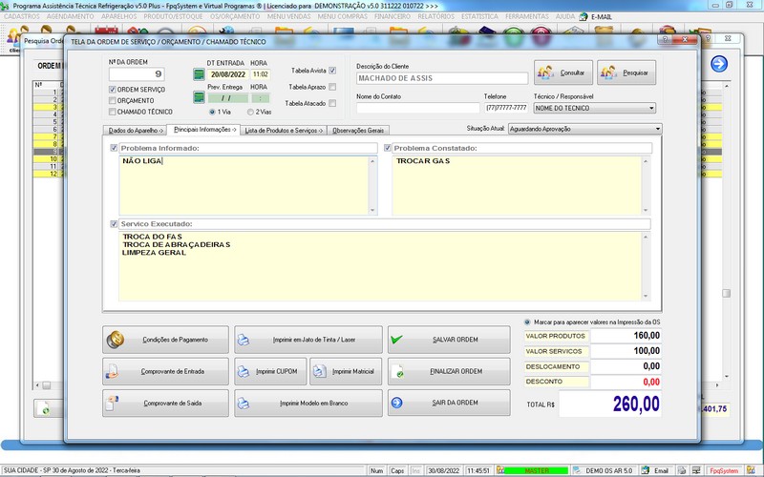This screenshot has height=477, width=764.
Task: Click the blue arrow icon in Pesquisa window
Action: point(719,64)
